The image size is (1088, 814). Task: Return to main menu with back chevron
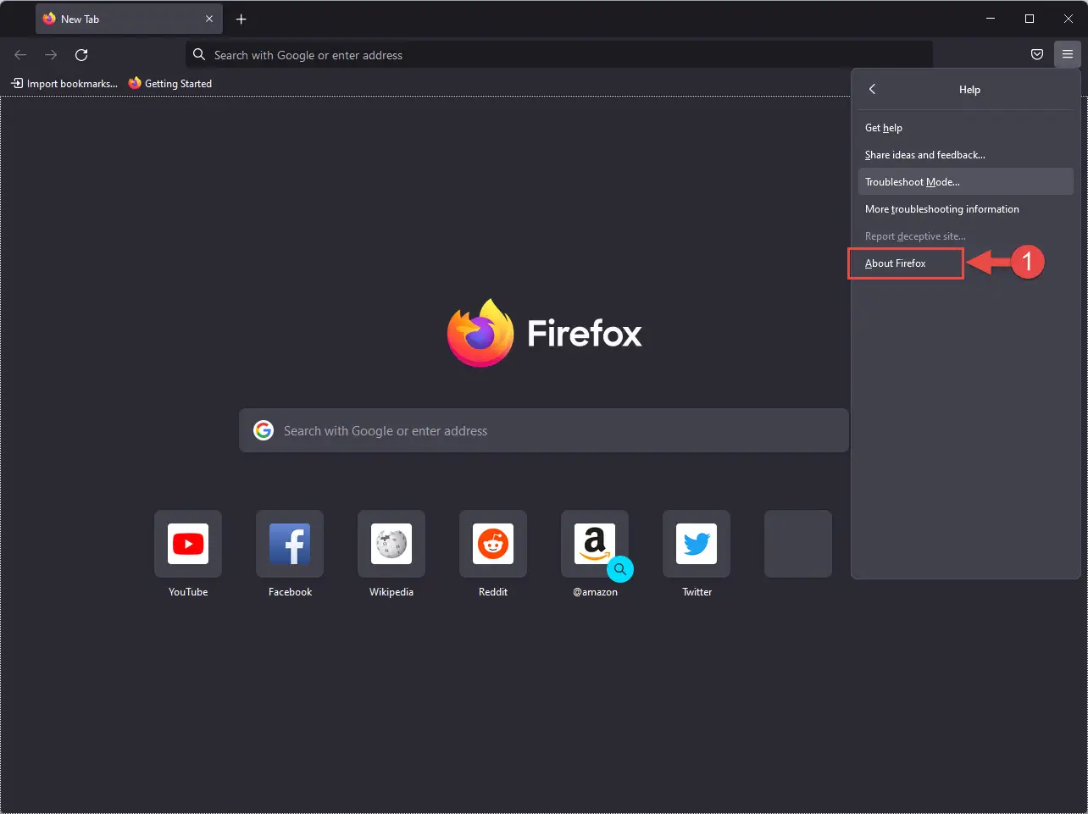click(x=872, y=89)
